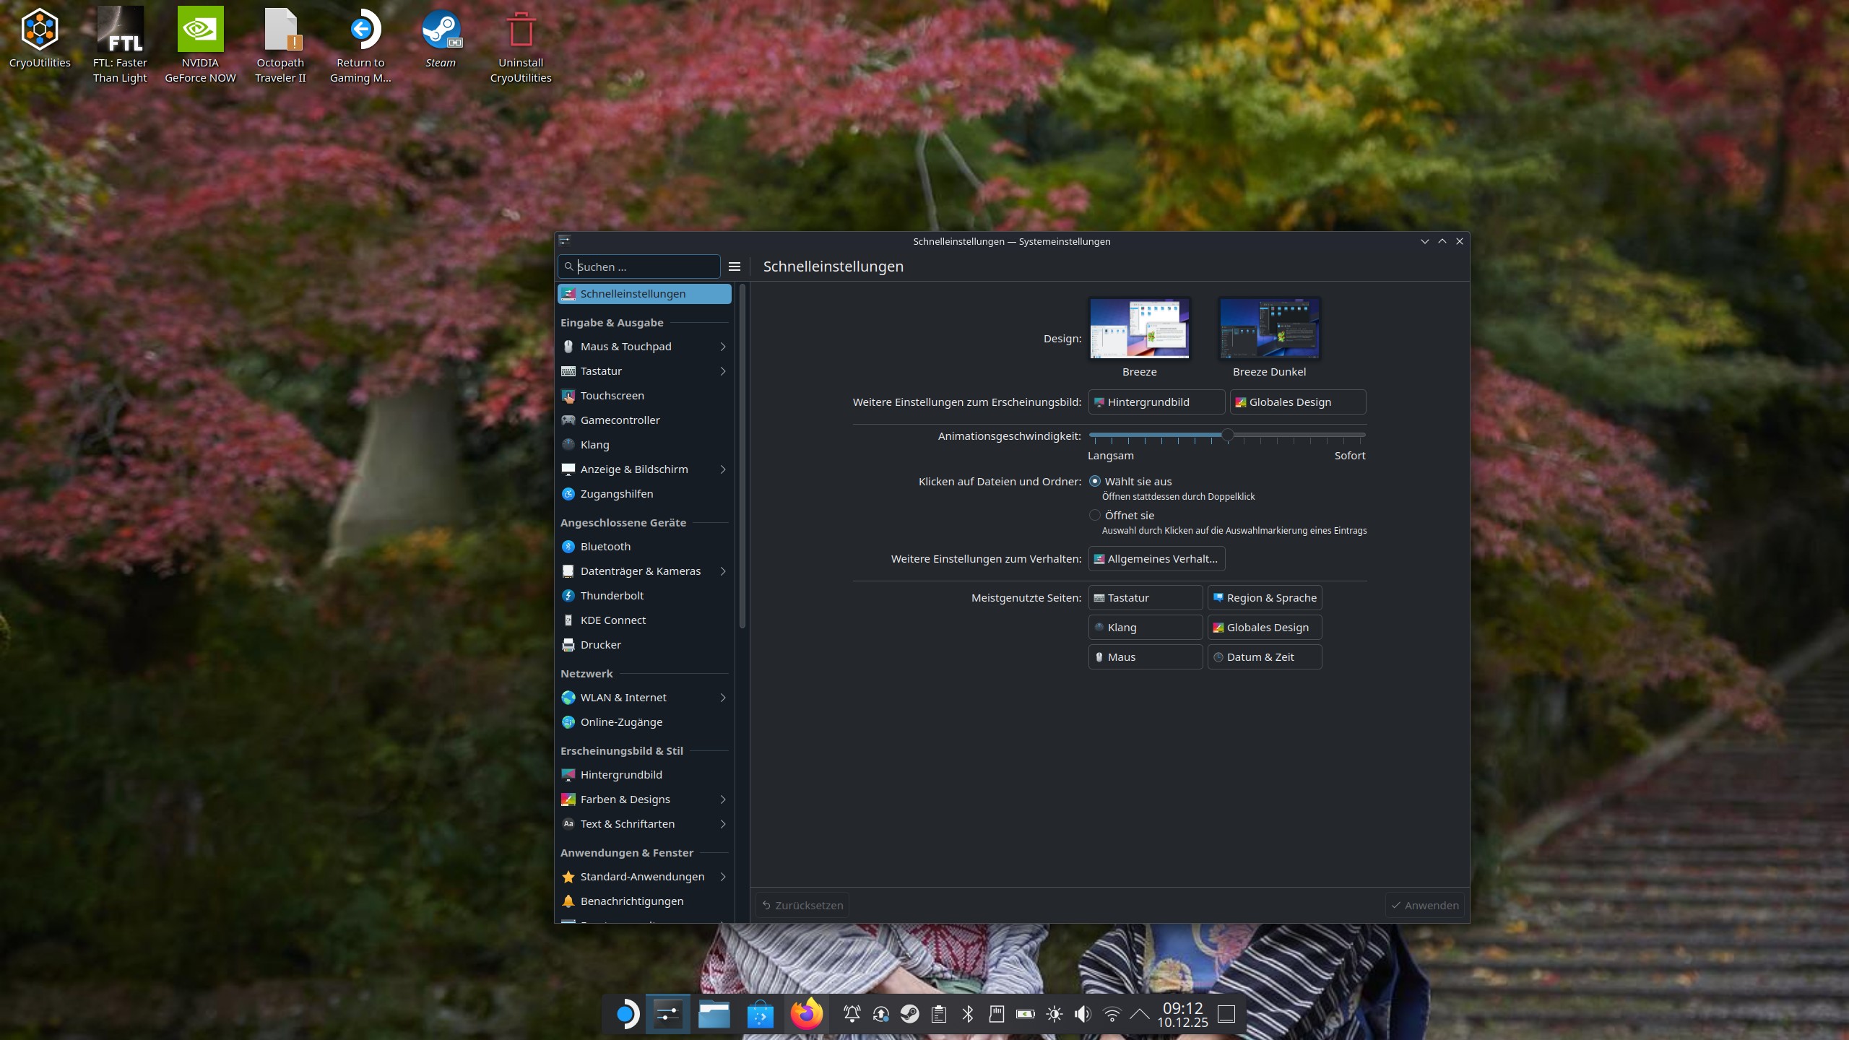
Task: Open Firefox from the taskbar
Action: [x=806, y=1014]
